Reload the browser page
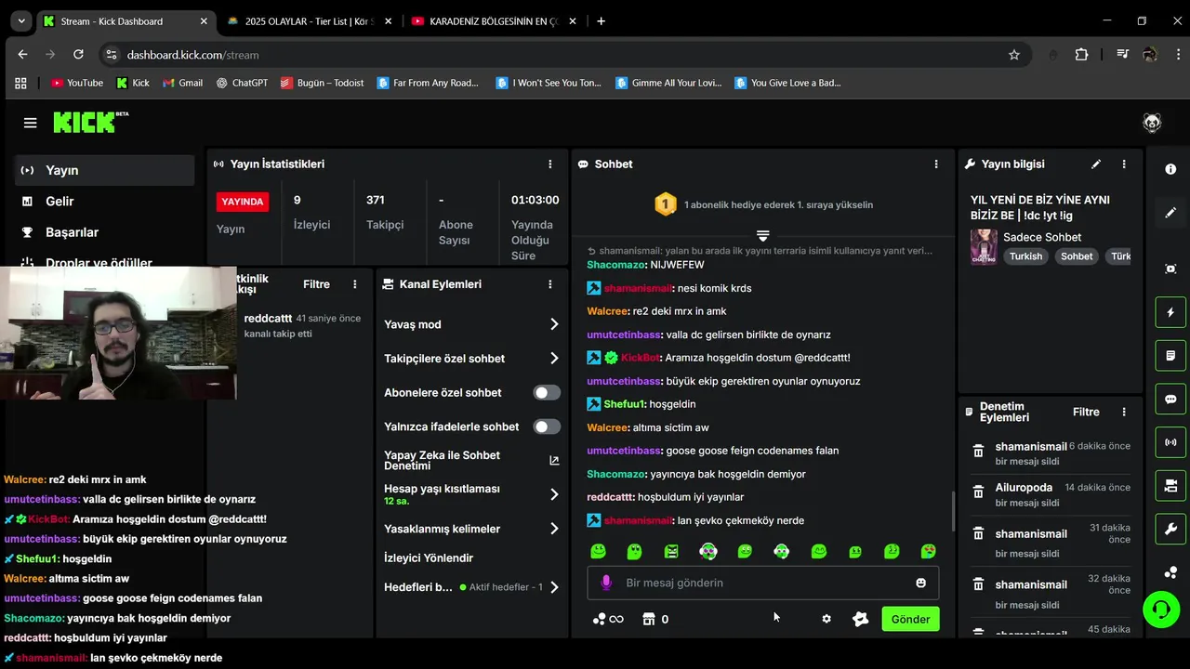 tap(78, 55)
